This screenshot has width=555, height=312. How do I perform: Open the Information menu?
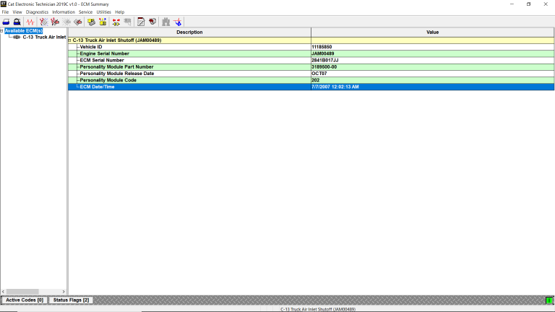pos(64,12)
